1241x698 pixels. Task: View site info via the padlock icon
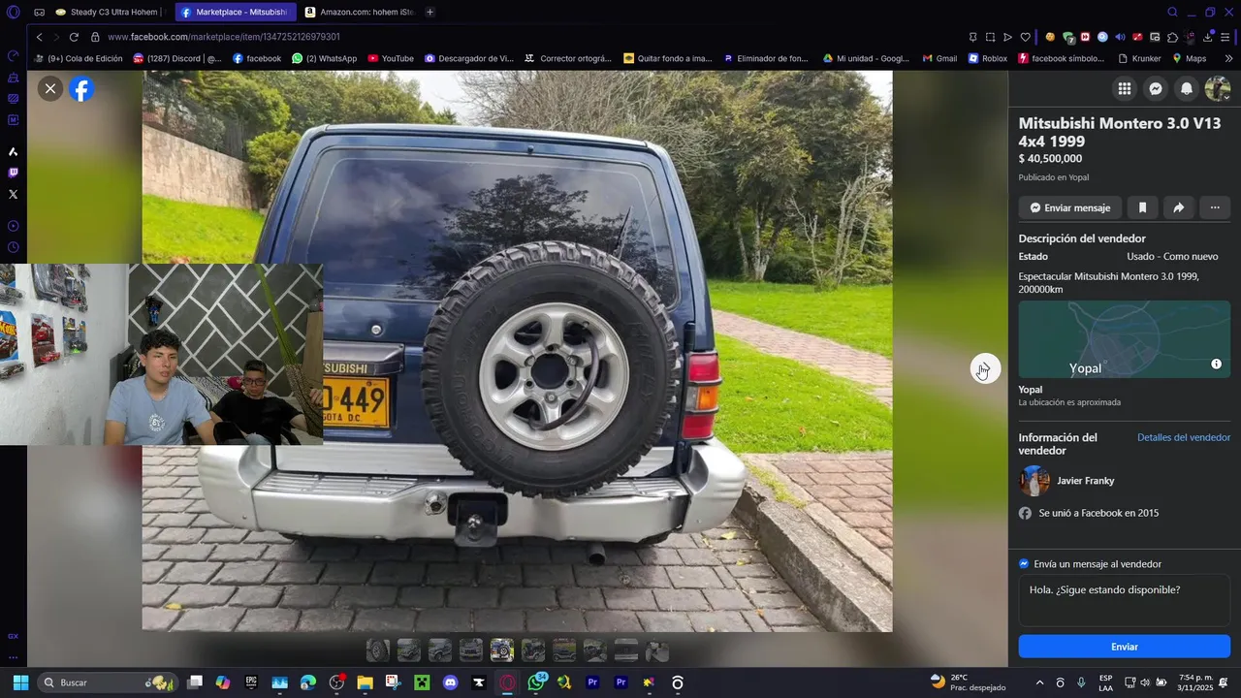(95, 37)
